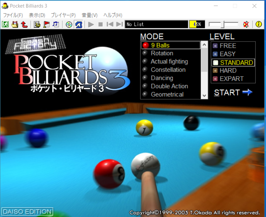Click mode list scroll down arrow
Viewport: 266px width, 217px height.
[204, 95]
